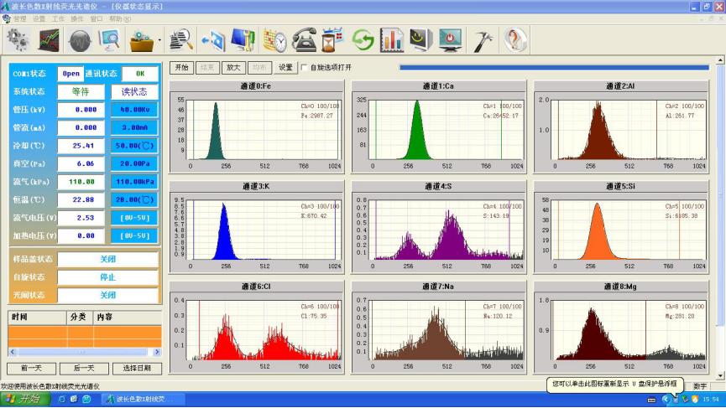Open the 帮助(H) menu
Viewport: 726px width, 408px height.
[x=120, y=19]
